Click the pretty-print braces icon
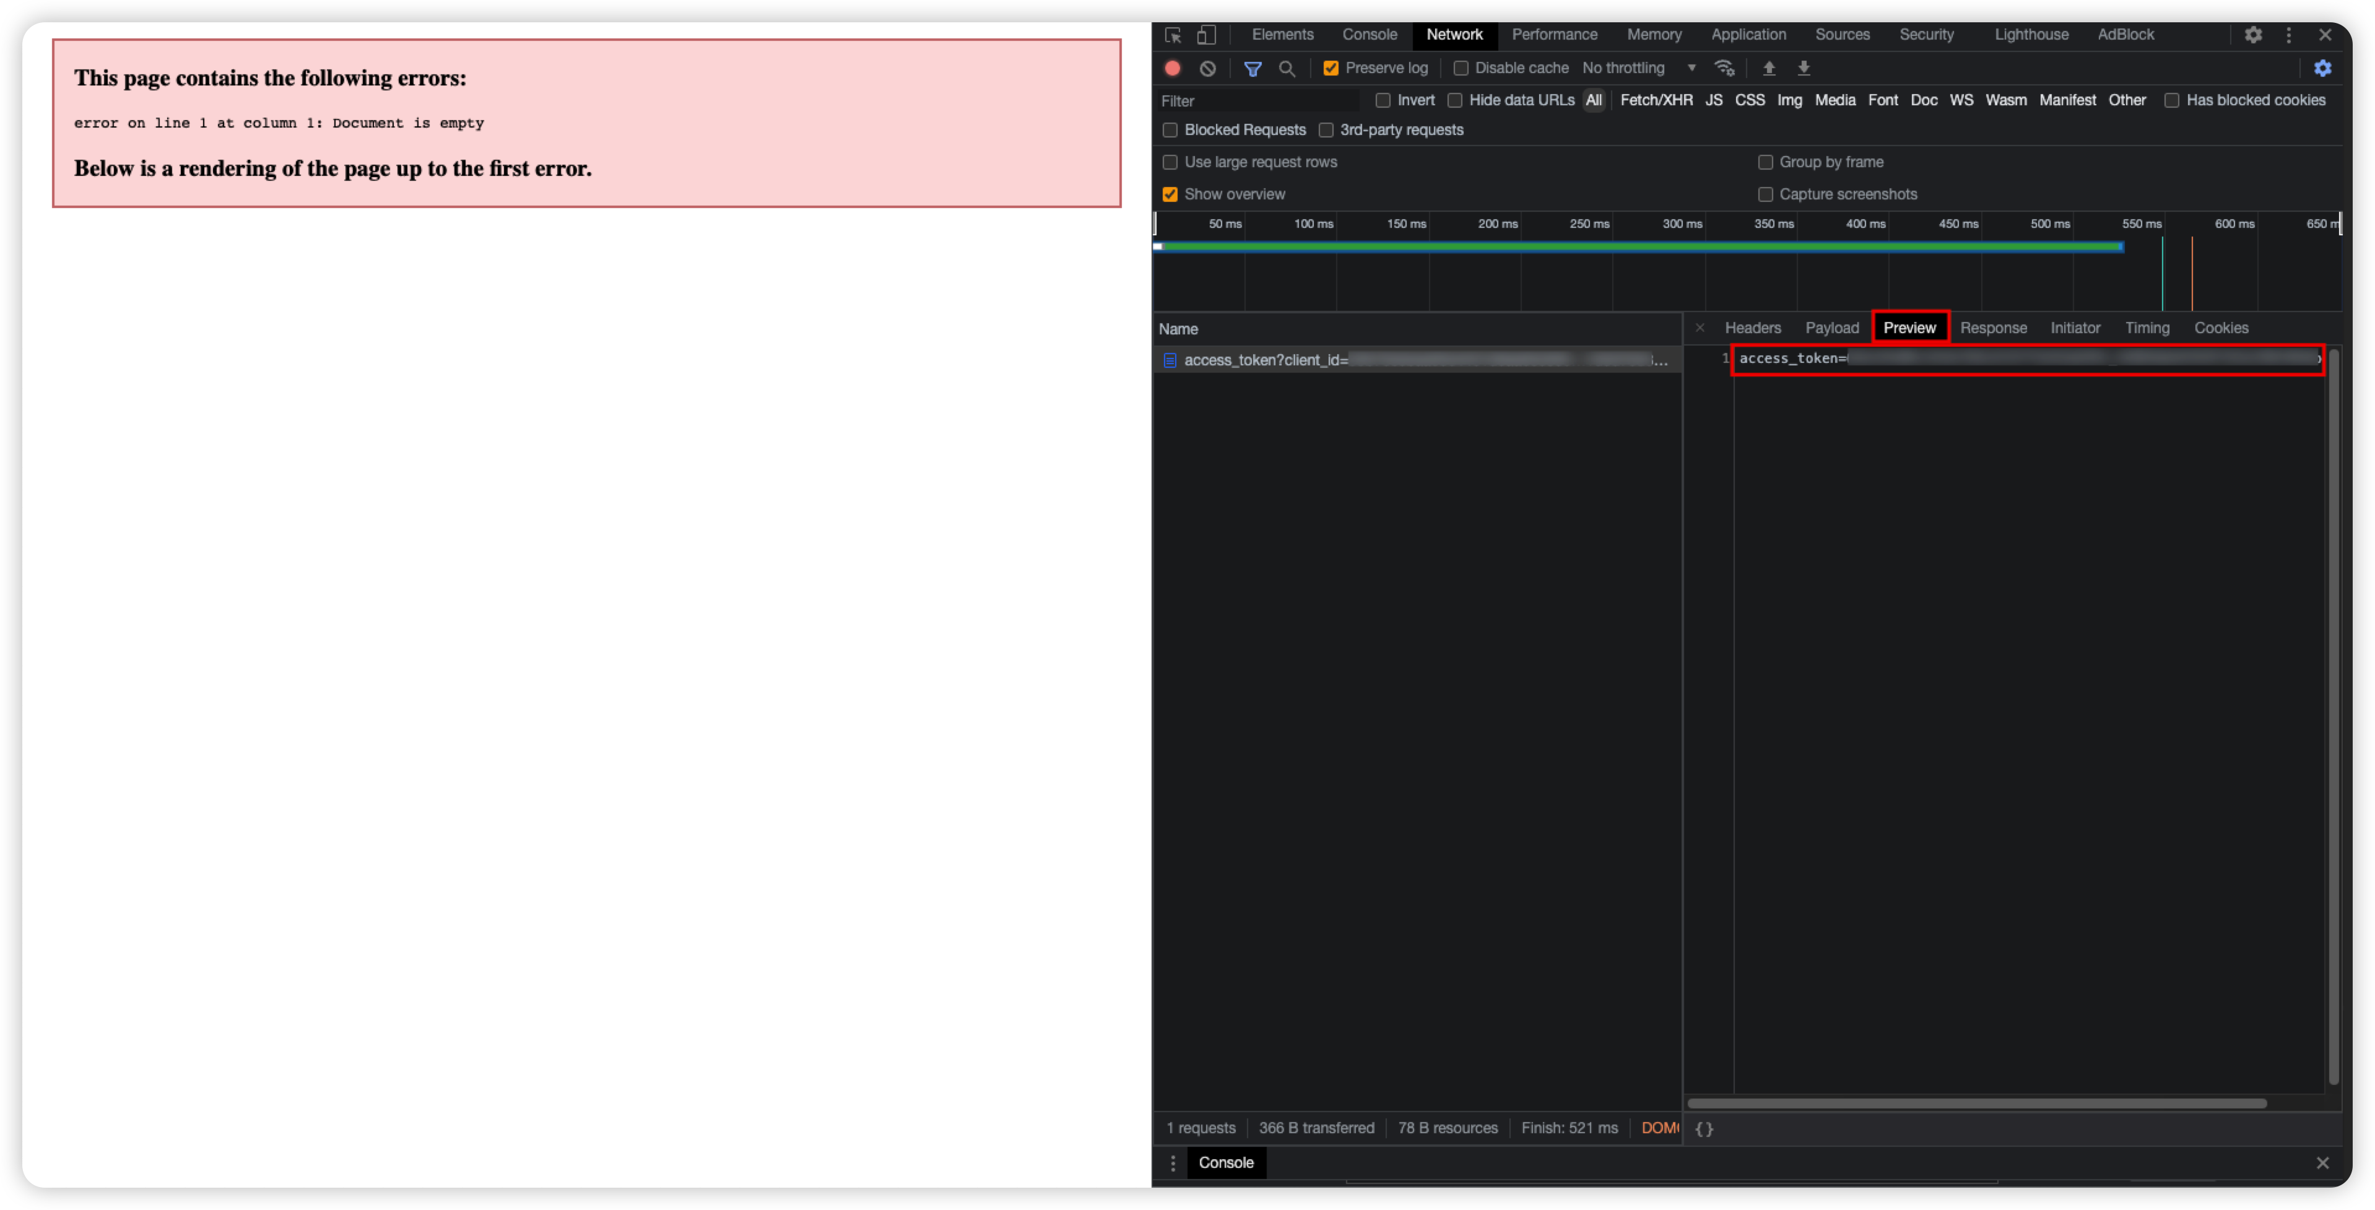The width and height of the screenshot is (2375, 1210). [x=1704, y=1129]
